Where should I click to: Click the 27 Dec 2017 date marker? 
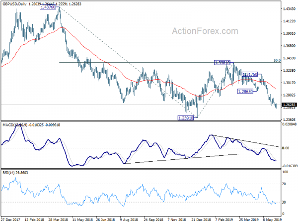(10, 220)
